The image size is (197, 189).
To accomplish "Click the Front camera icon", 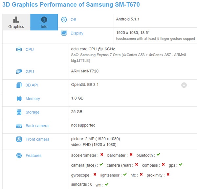I will (x=19, y=139).
